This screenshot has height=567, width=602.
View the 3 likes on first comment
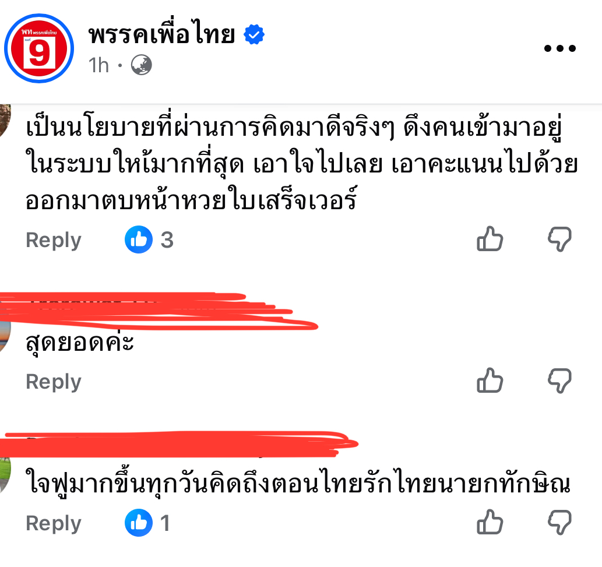[149, 240]
